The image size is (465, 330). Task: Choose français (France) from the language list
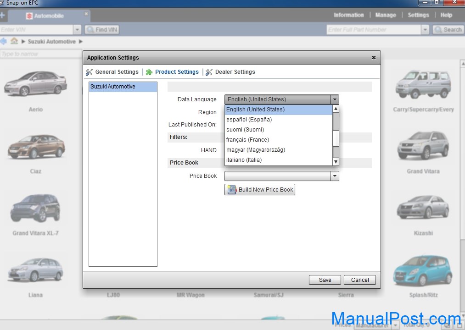(x=279, y=140)
